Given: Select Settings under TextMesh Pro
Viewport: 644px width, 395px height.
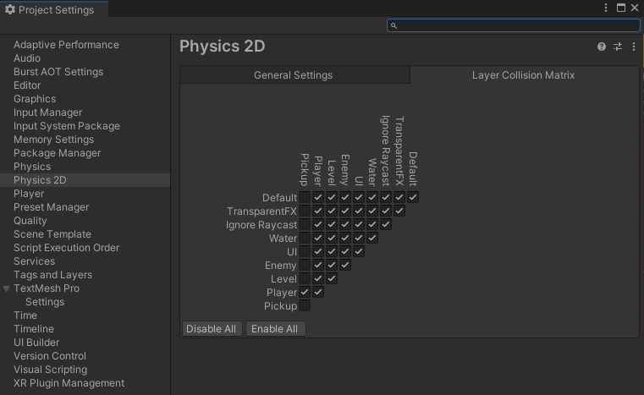Looking at the screenshot, I should point(45,302).
